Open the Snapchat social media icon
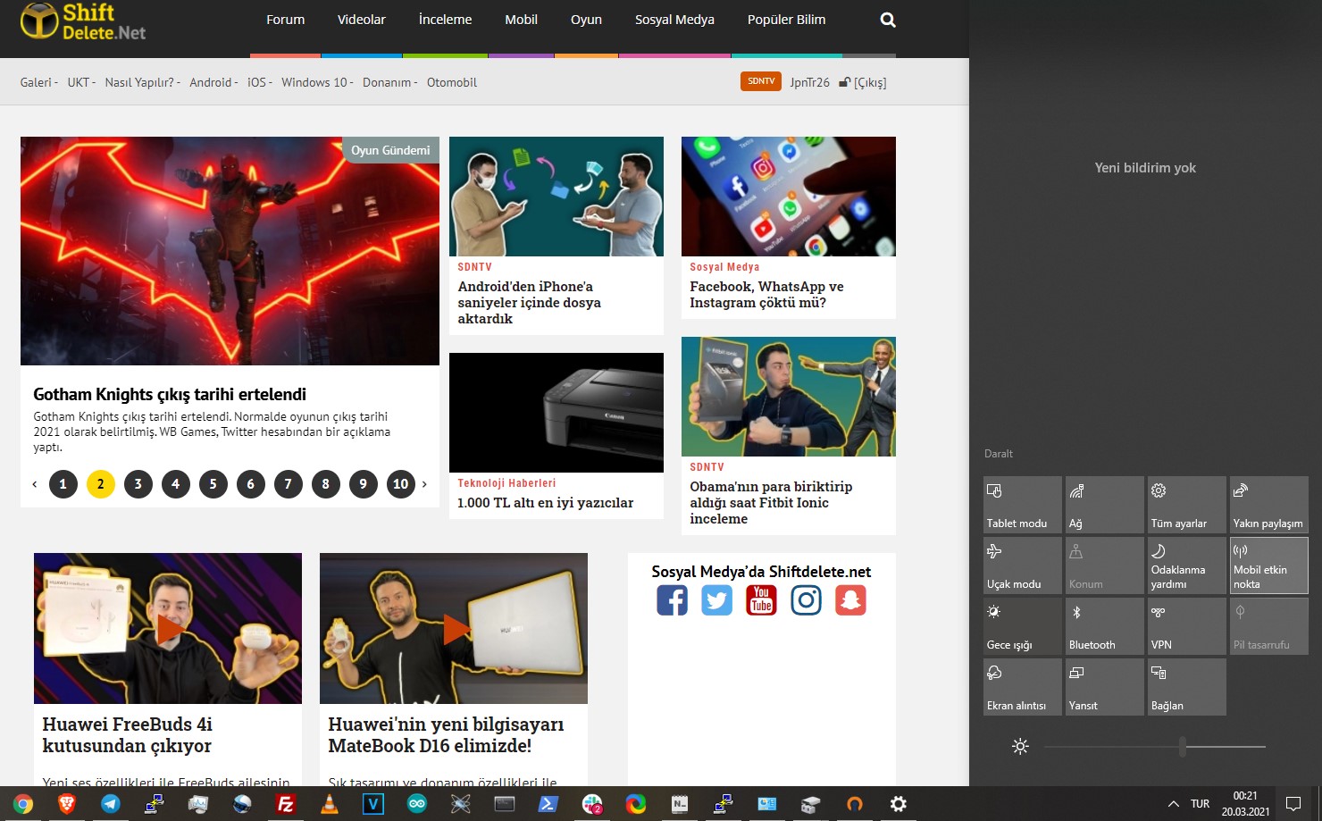 (850, 600)
